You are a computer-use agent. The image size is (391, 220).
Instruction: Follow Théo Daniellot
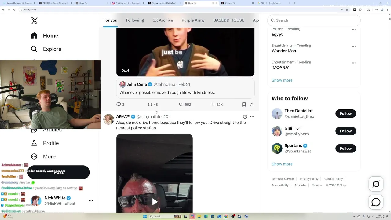click(x=346, y=113)
